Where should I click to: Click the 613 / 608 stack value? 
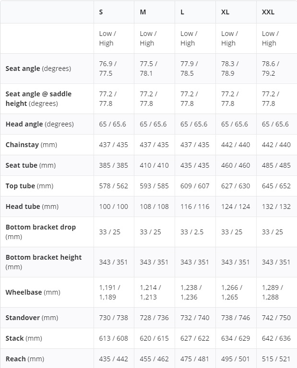(x=113, y=338)
